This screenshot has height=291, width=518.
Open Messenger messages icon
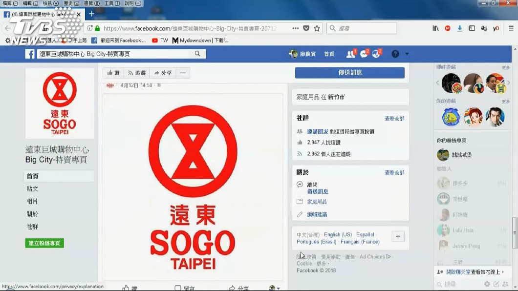(364, 54)
